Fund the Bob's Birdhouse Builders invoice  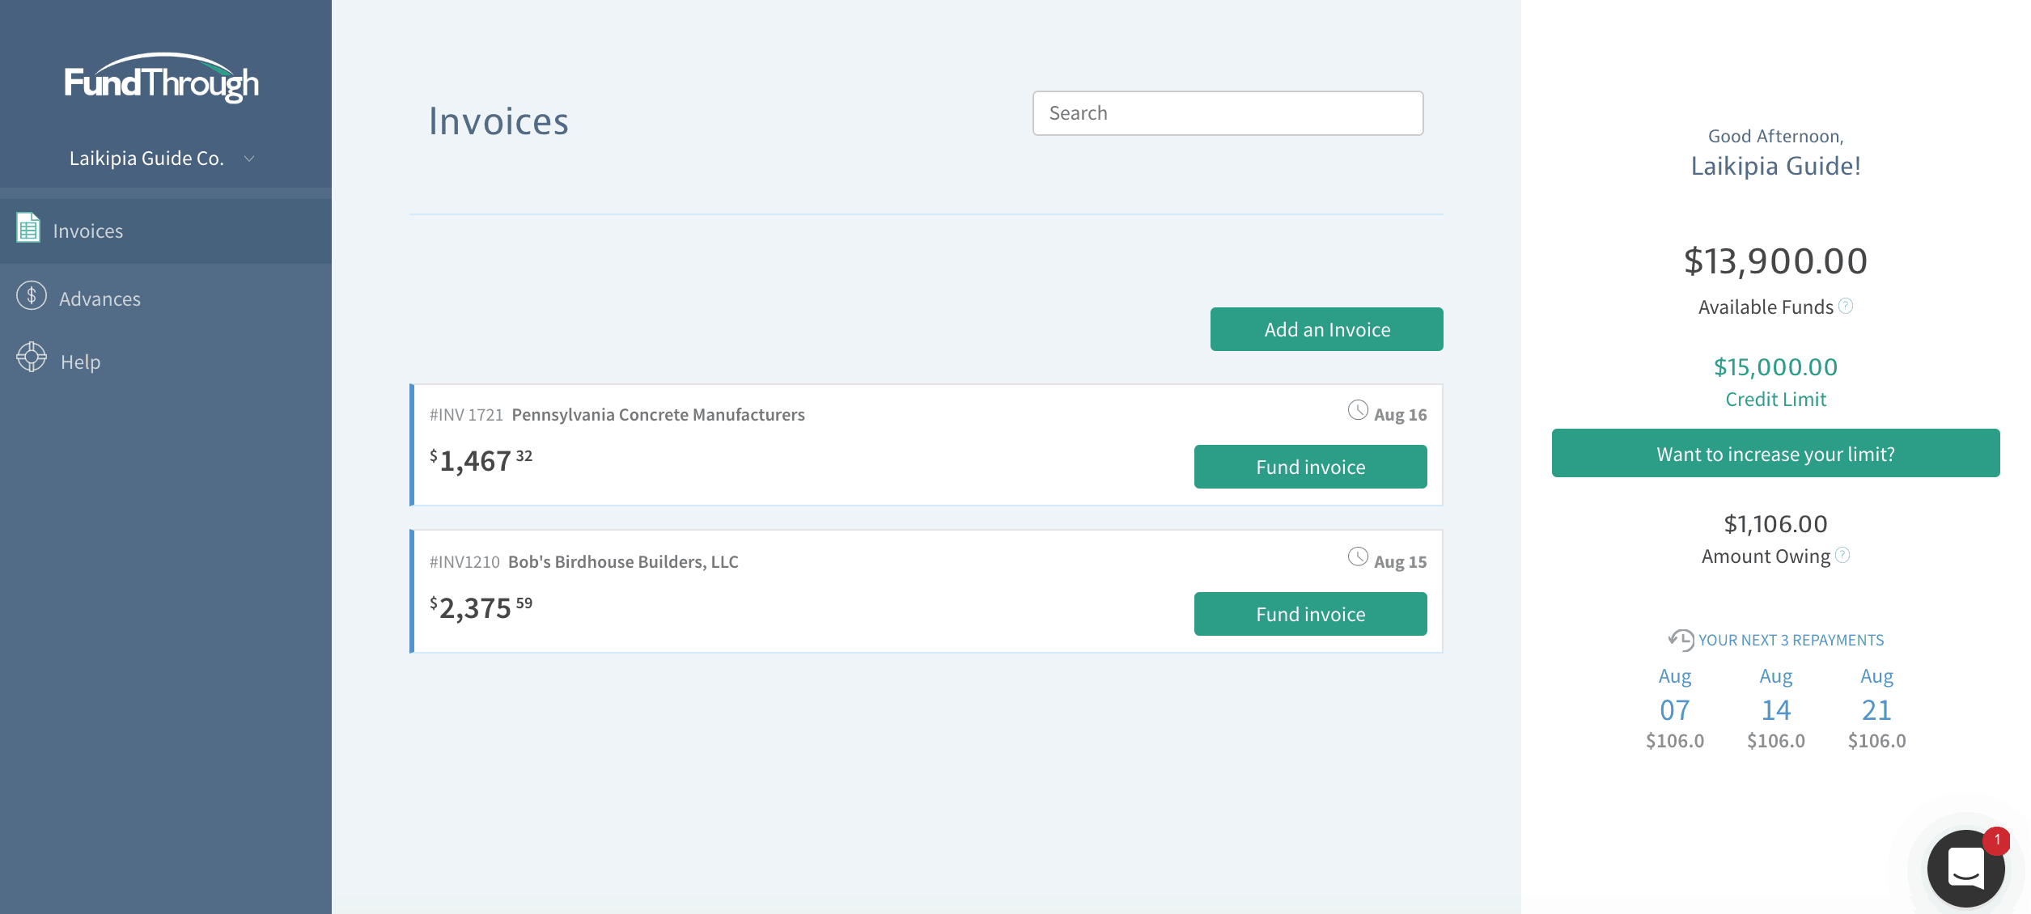(x=1311, y=614)
